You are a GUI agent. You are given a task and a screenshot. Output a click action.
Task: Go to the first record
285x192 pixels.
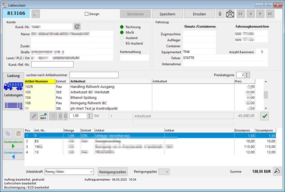tap(240, 14)
